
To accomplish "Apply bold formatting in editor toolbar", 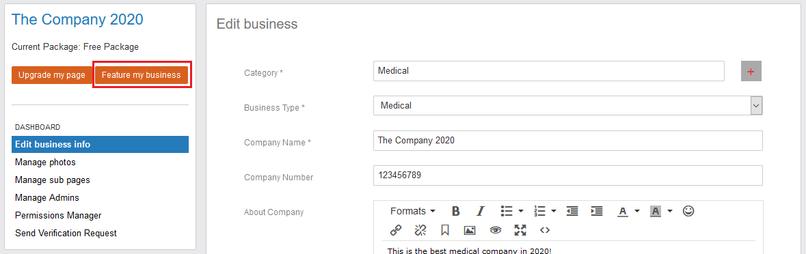I will click(x=455, y=211).
